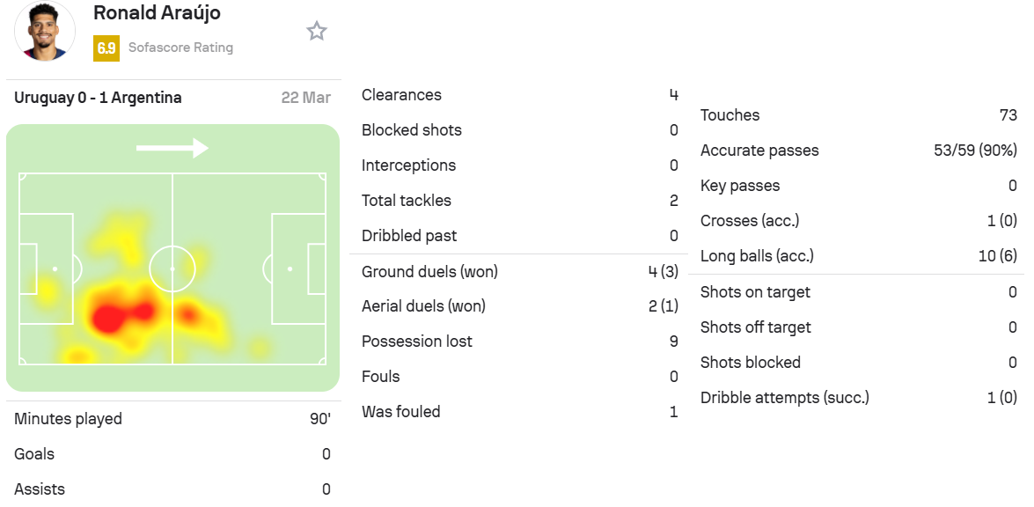
Task: Click the 6.9 rating badge
Action: (x=106, y=48)
